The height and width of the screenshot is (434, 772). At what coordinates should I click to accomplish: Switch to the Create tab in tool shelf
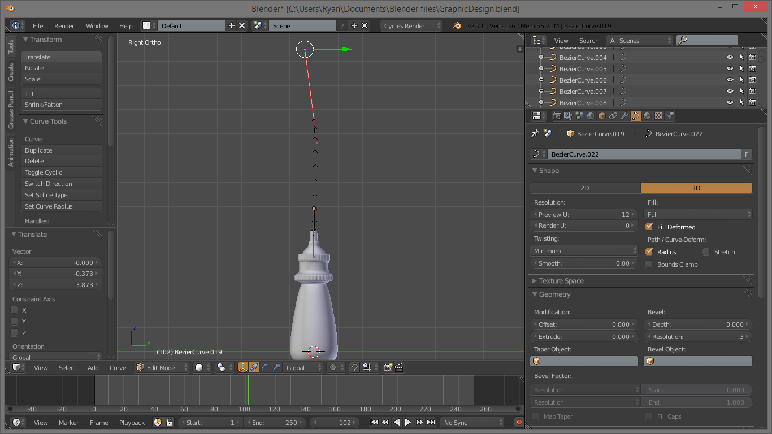point(11,72)
